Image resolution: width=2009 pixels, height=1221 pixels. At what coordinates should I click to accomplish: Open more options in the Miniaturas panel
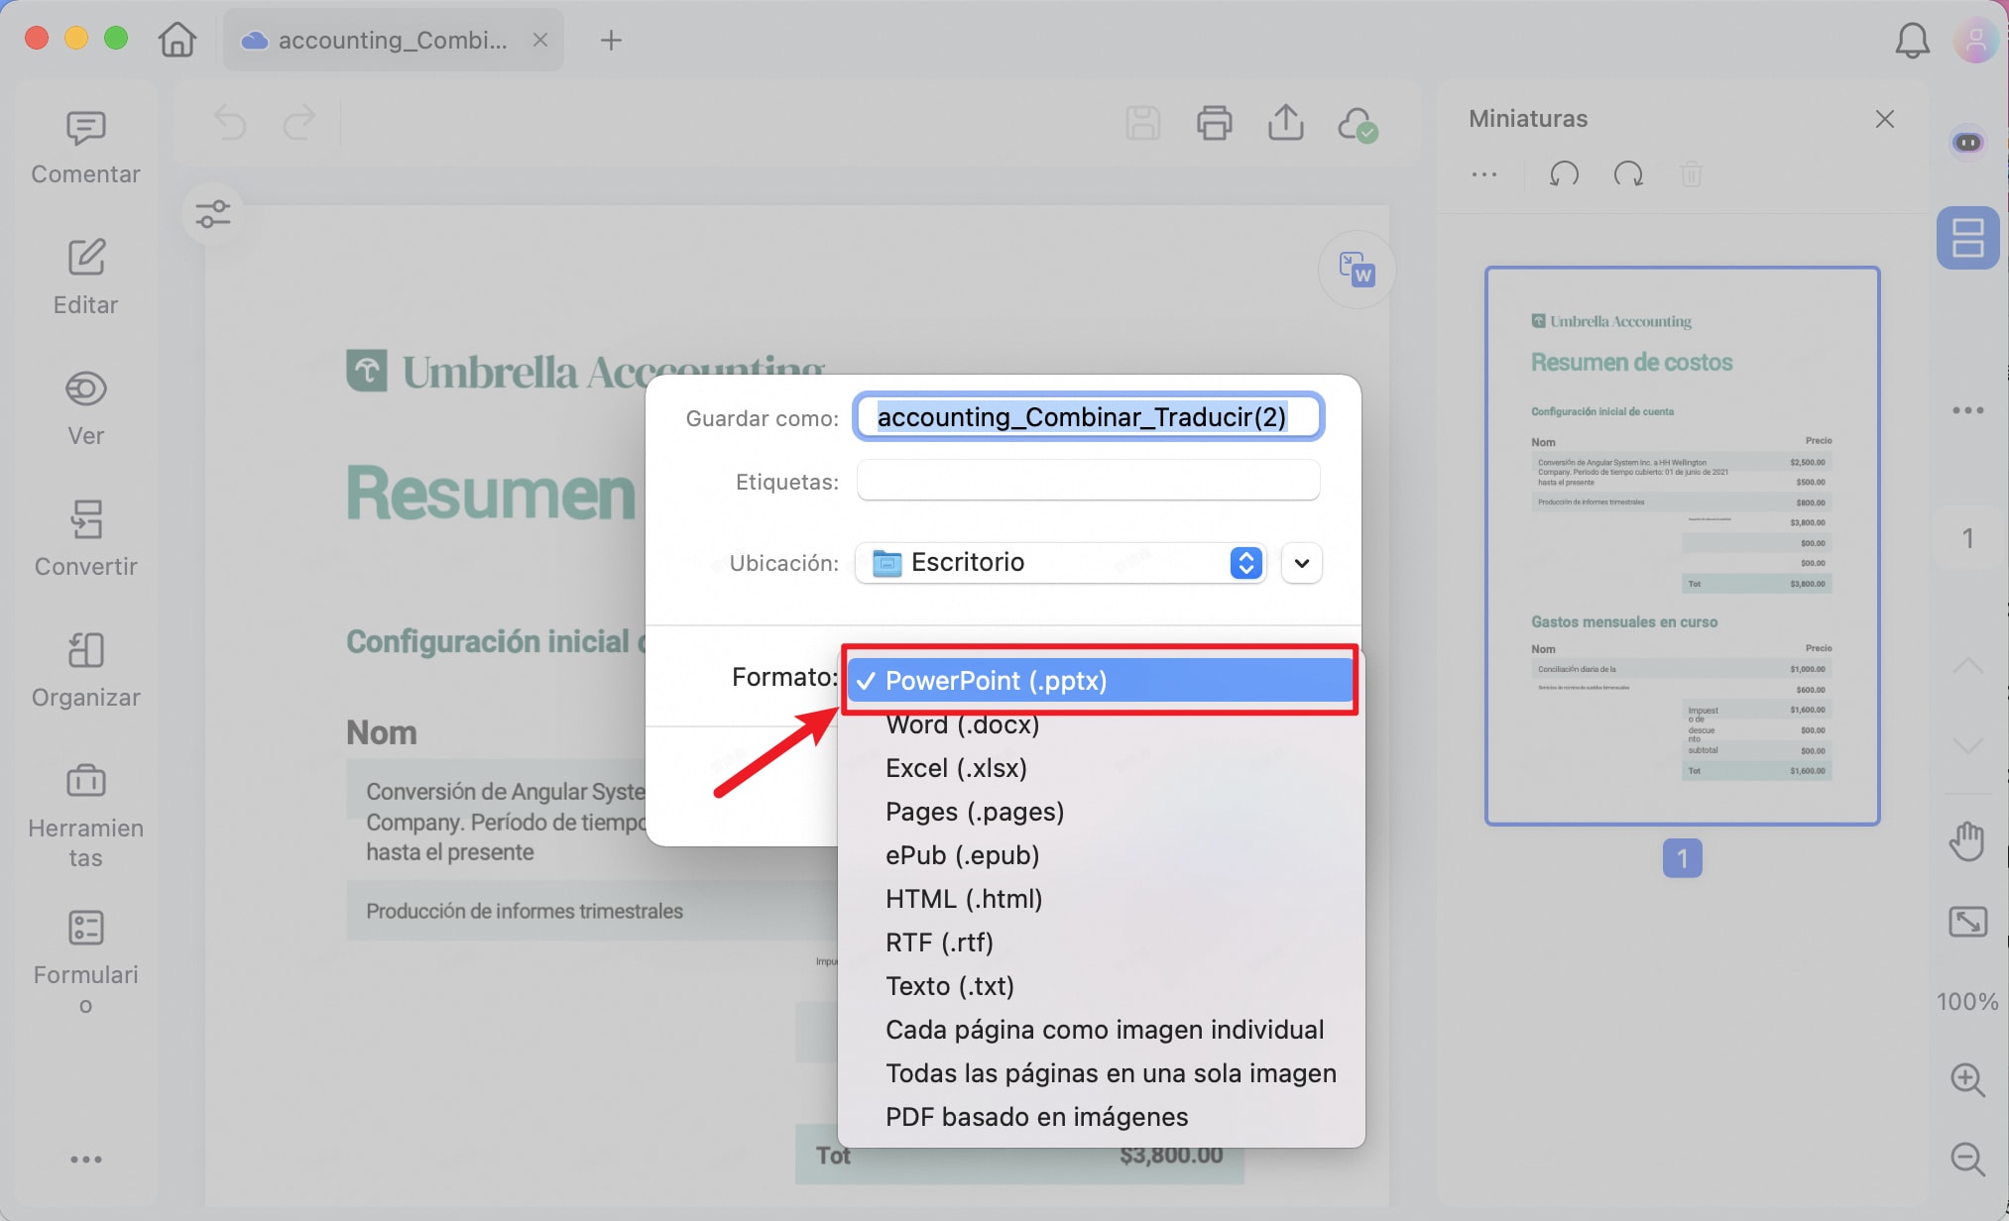[1484, 173]
